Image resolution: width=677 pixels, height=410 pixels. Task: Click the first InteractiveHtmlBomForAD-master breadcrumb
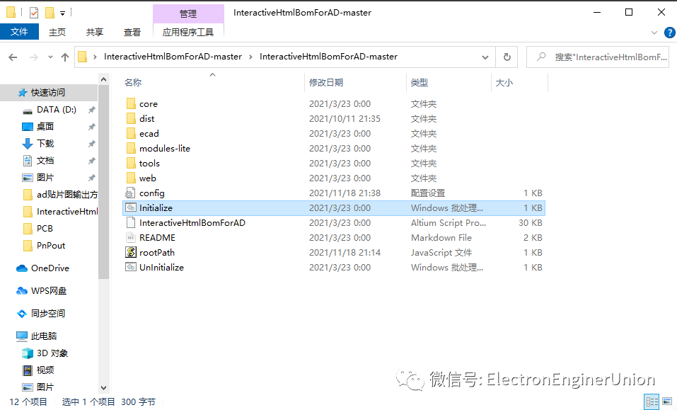pos(173,57)
